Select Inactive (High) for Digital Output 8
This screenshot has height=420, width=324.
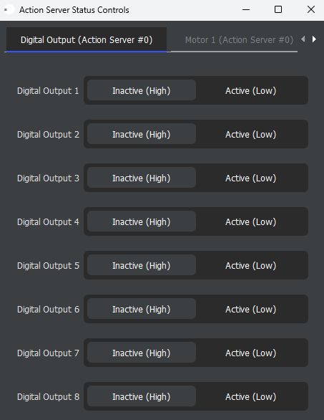coord(142,396)
